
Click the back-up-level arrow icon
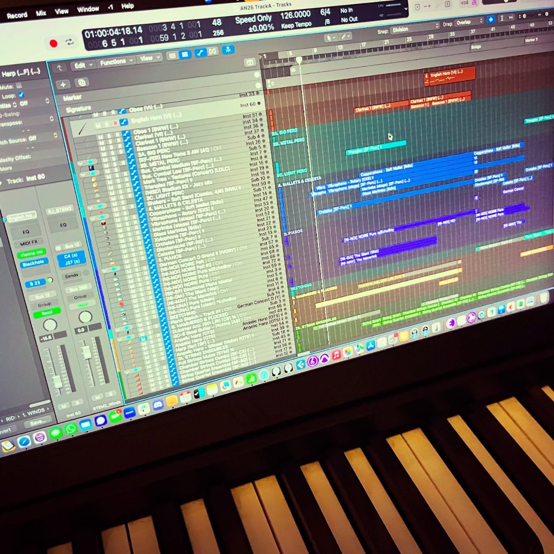tap(60, 68)
